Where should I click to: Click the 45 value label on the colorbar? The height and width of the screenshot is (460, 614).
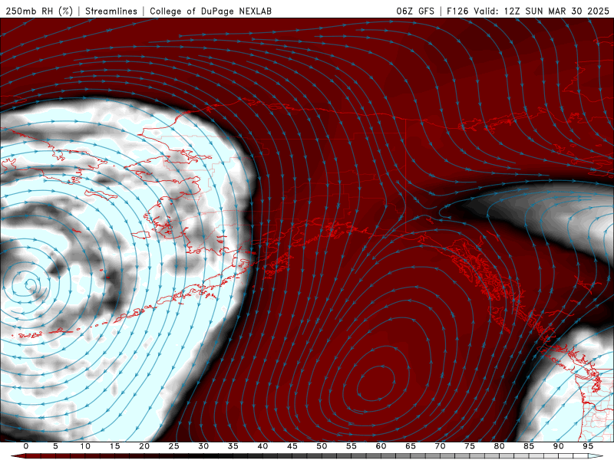pyautogui.click(x=292, y=446)
